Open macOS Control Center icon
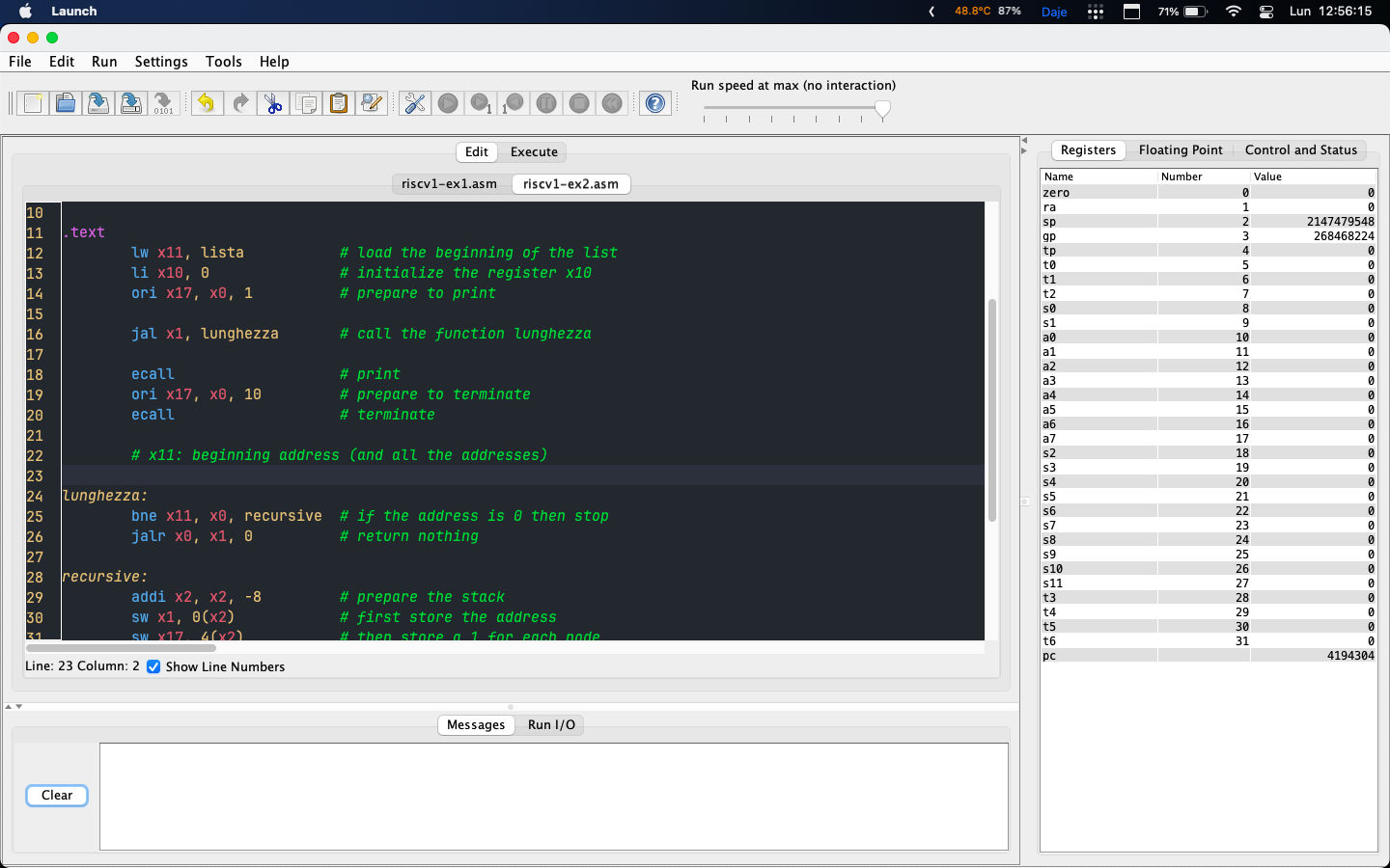 click(1266, 12)
